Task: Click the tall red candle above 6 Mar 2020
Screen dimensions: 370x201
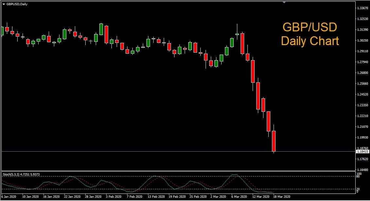Action: coord(242,43)
